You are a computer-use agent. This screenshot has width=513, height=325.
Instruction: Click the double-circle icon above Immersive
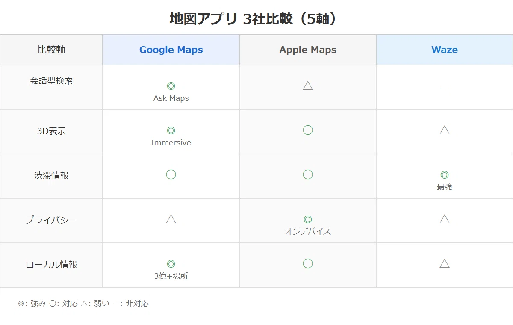coord(171,130)
